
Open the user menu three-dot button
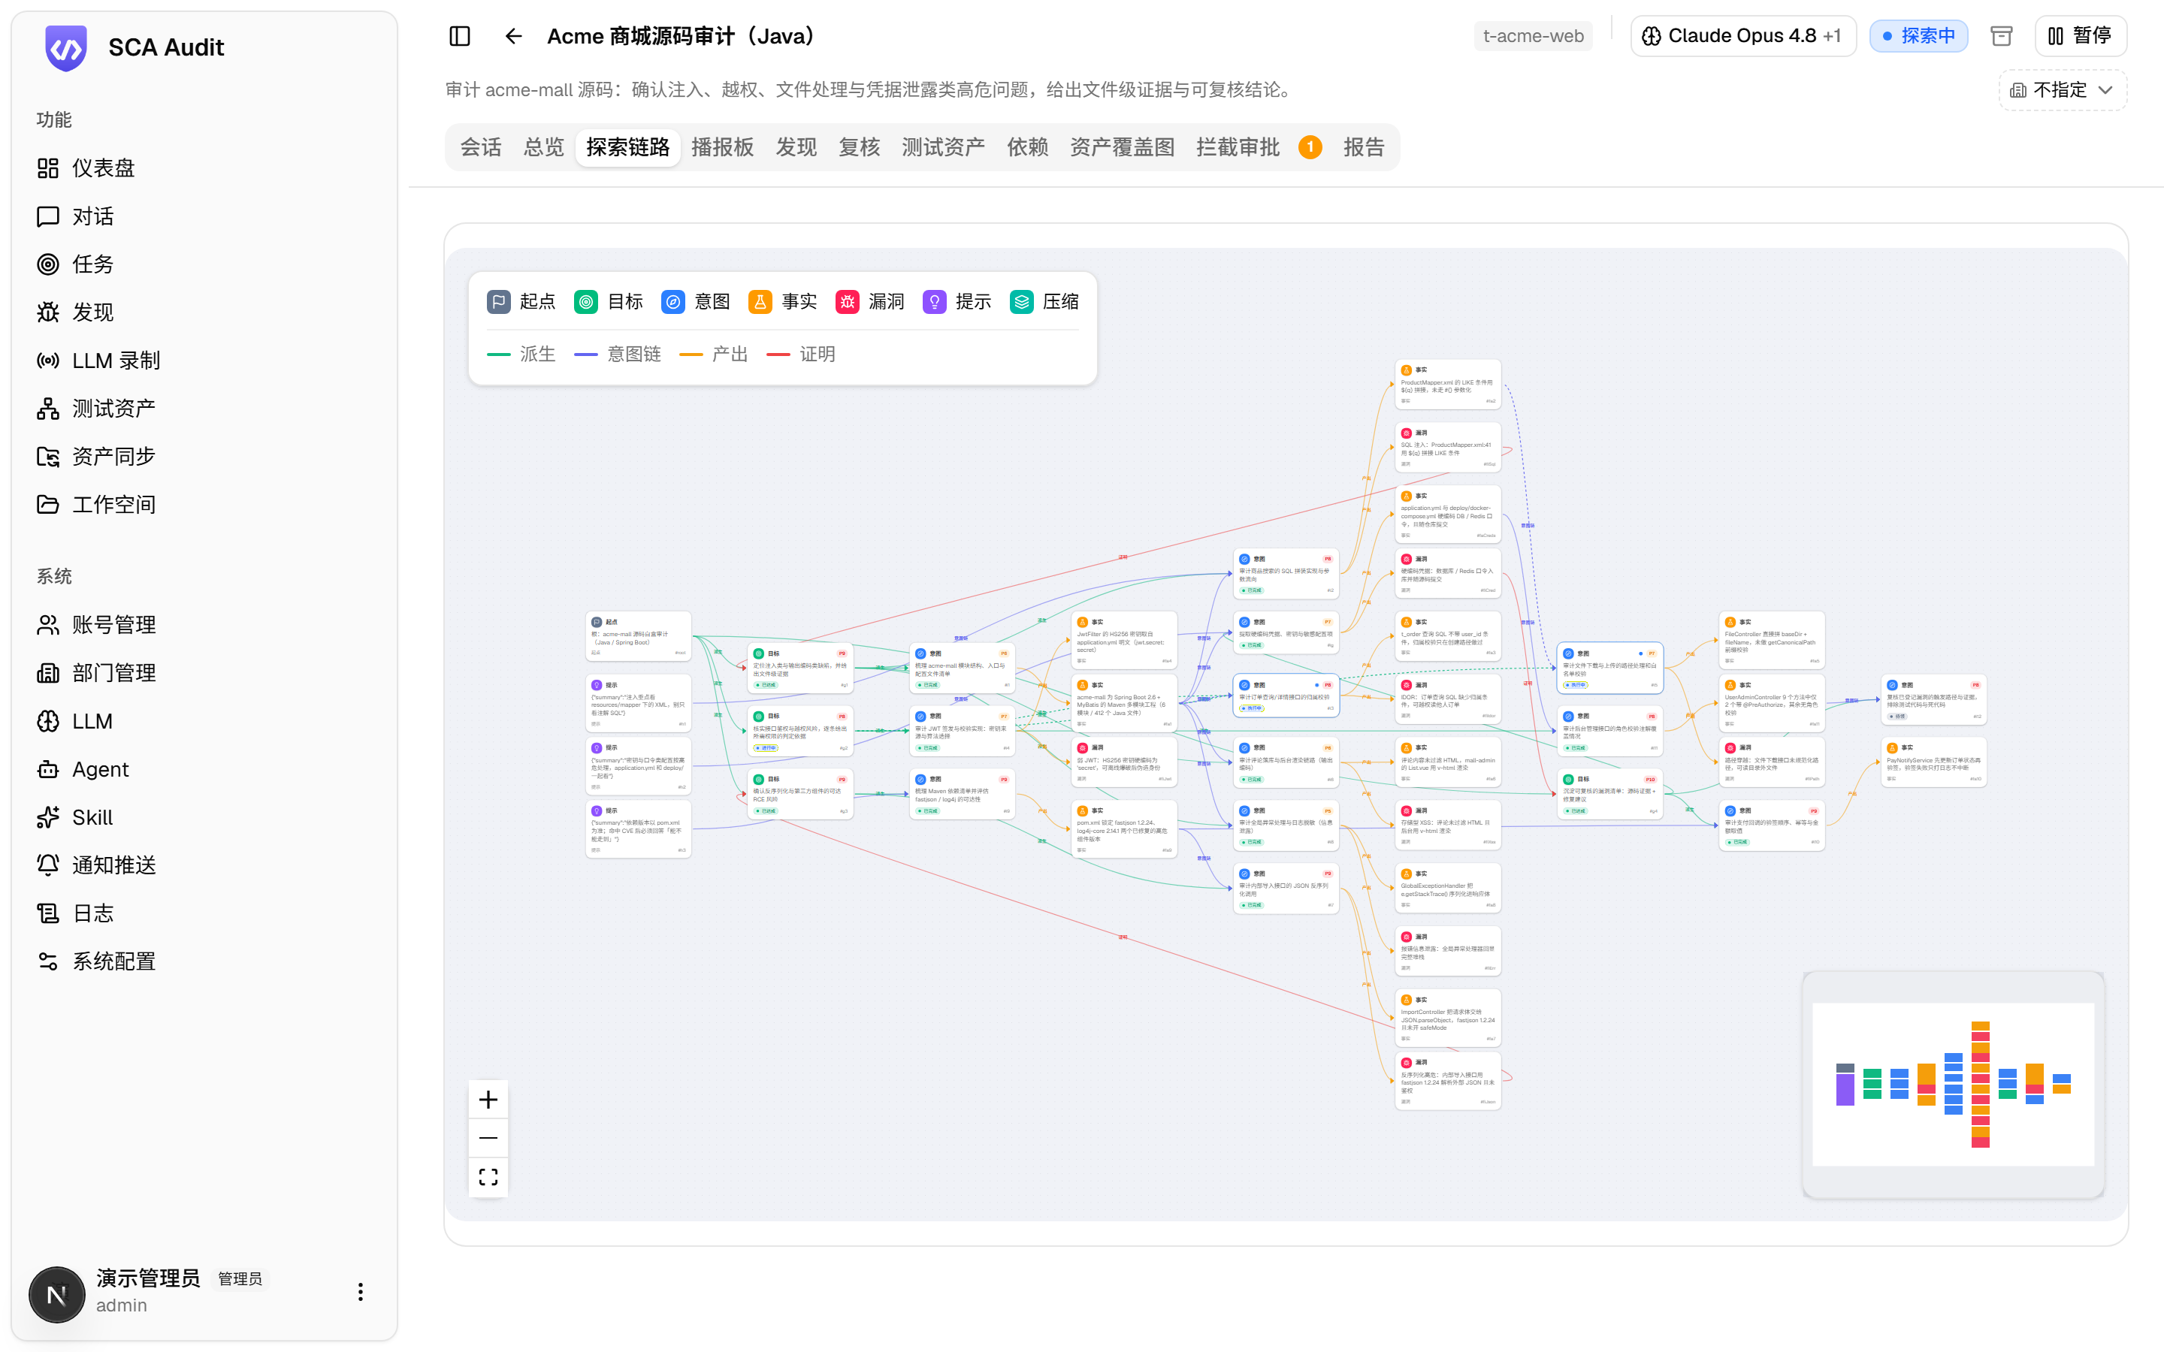coord(361,1292)
